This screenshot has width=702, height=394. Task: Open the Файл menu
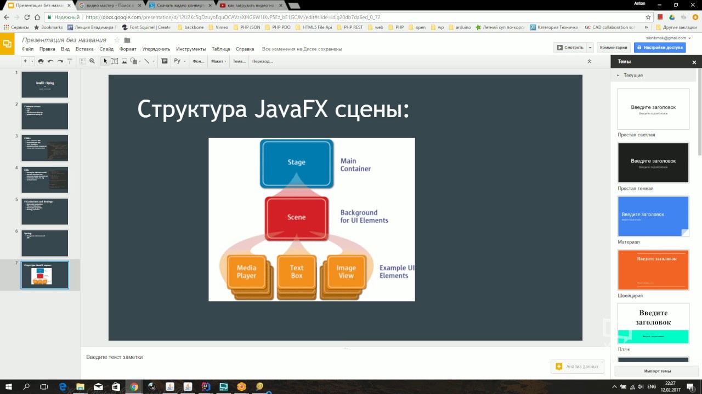pyautogui.click(x=28, y=49)
